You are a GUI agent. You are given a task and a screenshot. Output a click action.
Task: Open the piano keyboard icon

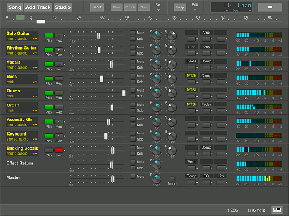277,210
